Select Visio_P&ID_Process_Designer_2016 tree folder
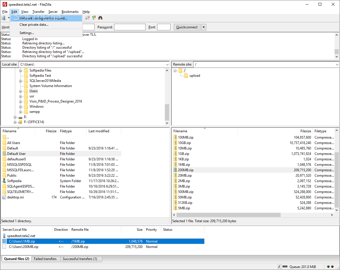 (56, 101)
